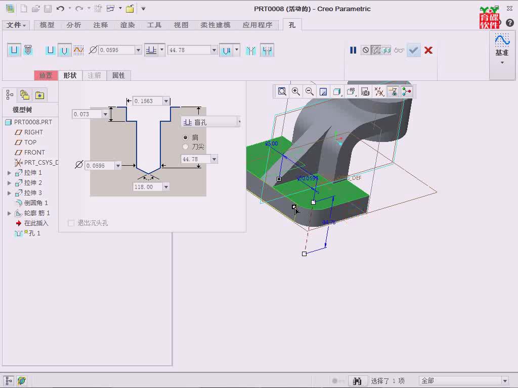Click the shape panel depth 44.78 field

point(196,159)
